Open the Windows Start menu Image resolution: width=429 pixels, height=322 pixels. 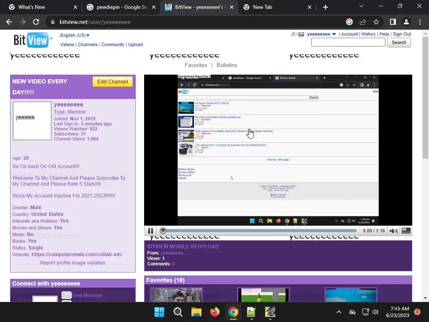click(159, 312)
